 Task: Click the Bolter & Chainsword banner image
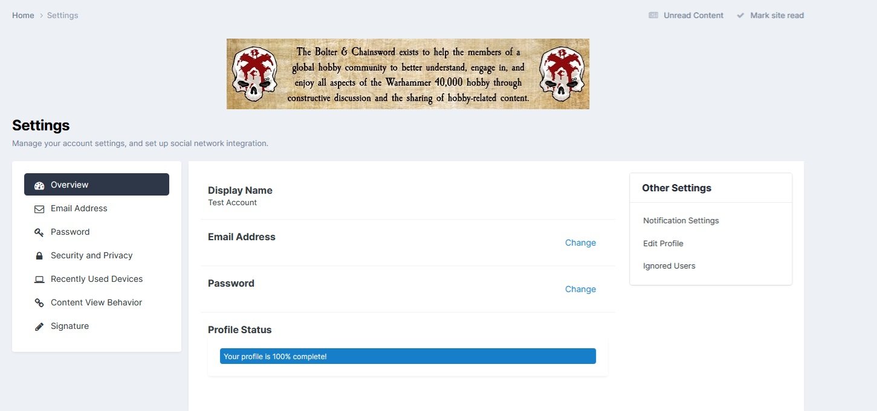[x=407, y=74]
